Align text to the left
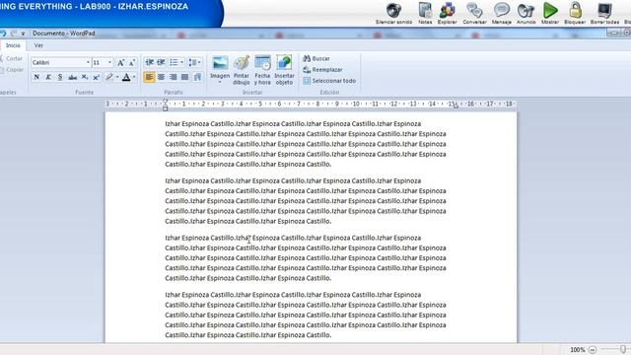Screen dimensions: 631x355 click(149, 77)
